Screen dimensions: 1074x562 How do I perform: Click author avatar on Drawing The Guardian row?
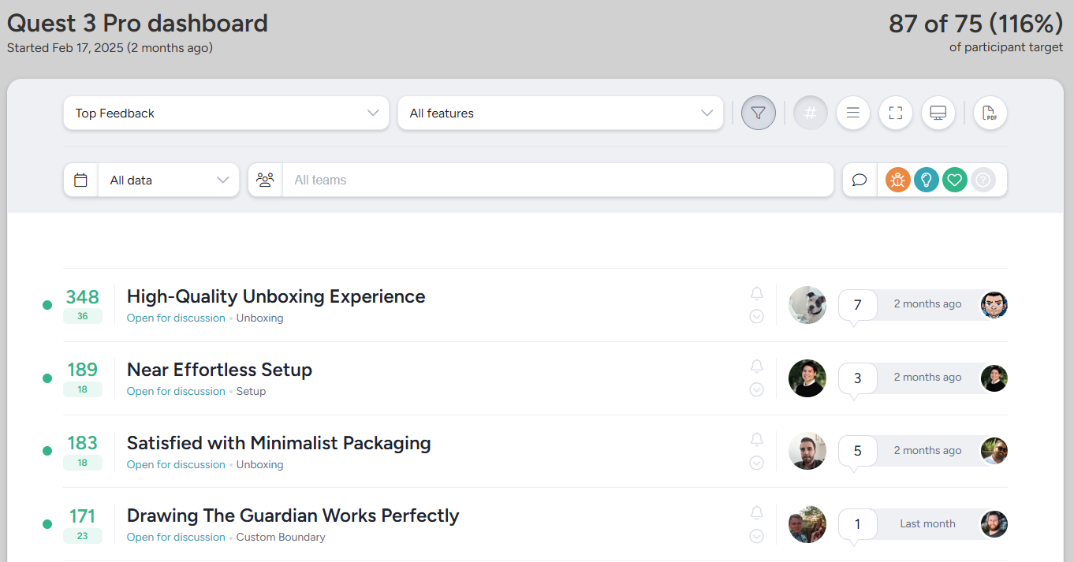click(807, 524)
